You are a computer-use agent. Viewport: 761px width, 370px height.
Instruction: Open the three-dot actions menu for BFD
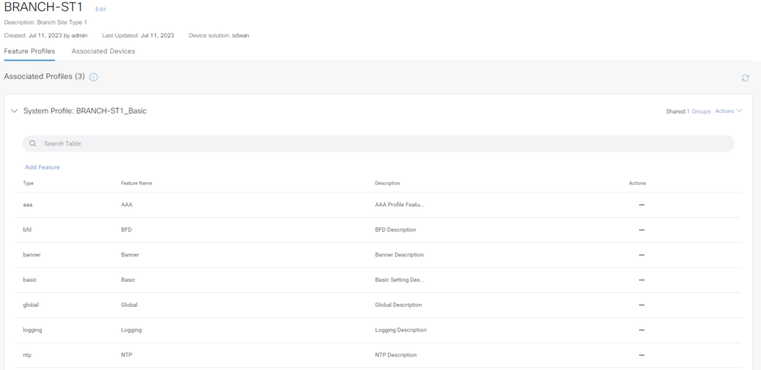tap(641, 230)
